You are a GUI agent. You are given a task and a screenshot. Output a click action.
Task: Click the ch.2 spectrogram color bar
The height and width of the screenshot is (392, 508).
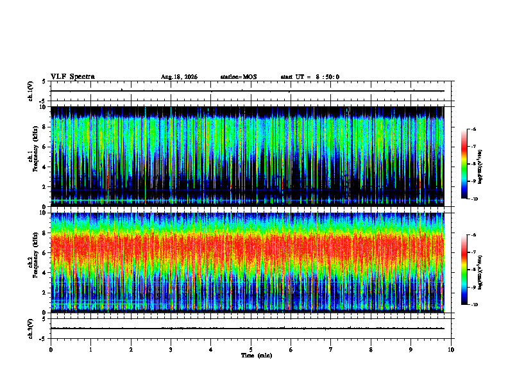click(x=464, y=270)
